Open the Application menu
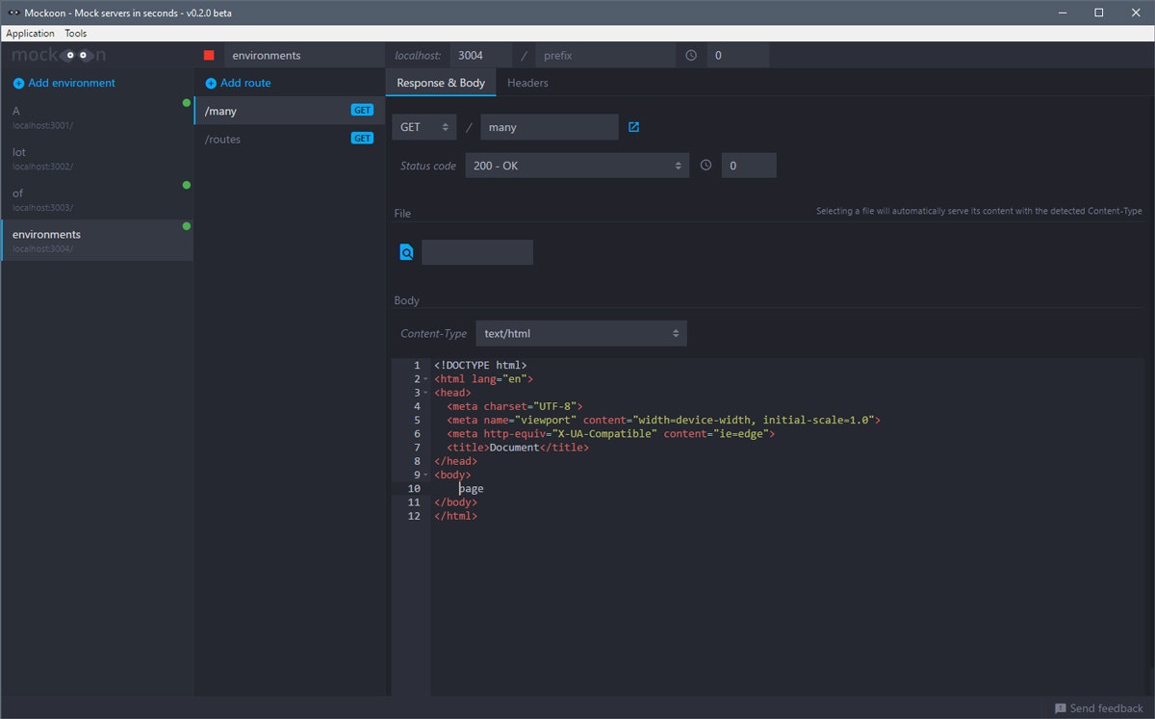This screenshot has width=1155, height=719. pyautogui.click(x=30, y=32)
